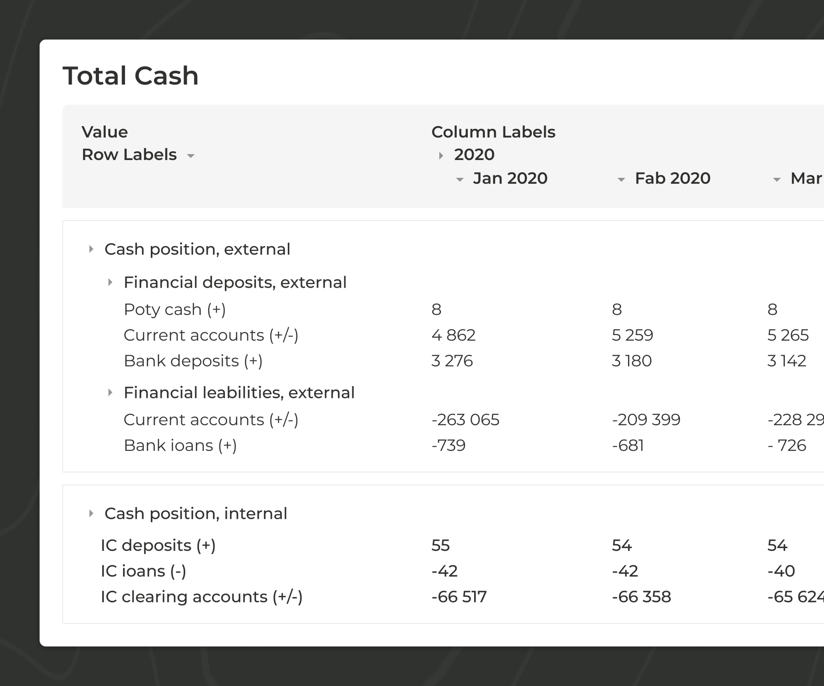This screenshot has height=686, width=824.
Task: Open the Mar 2020 column filter dropdown
Action: [x=778, y=179]
